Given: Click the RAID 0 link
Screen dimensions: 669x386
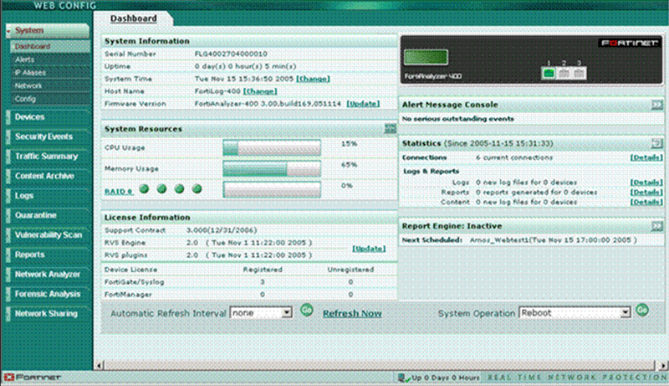Looking at the screenshot, I should click(x=119, y=191).
